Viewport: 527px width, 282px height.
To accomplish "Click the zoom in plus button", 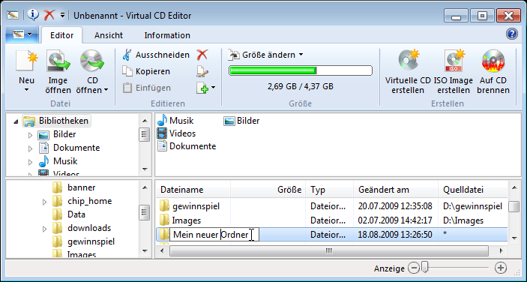I will point(501,268).
